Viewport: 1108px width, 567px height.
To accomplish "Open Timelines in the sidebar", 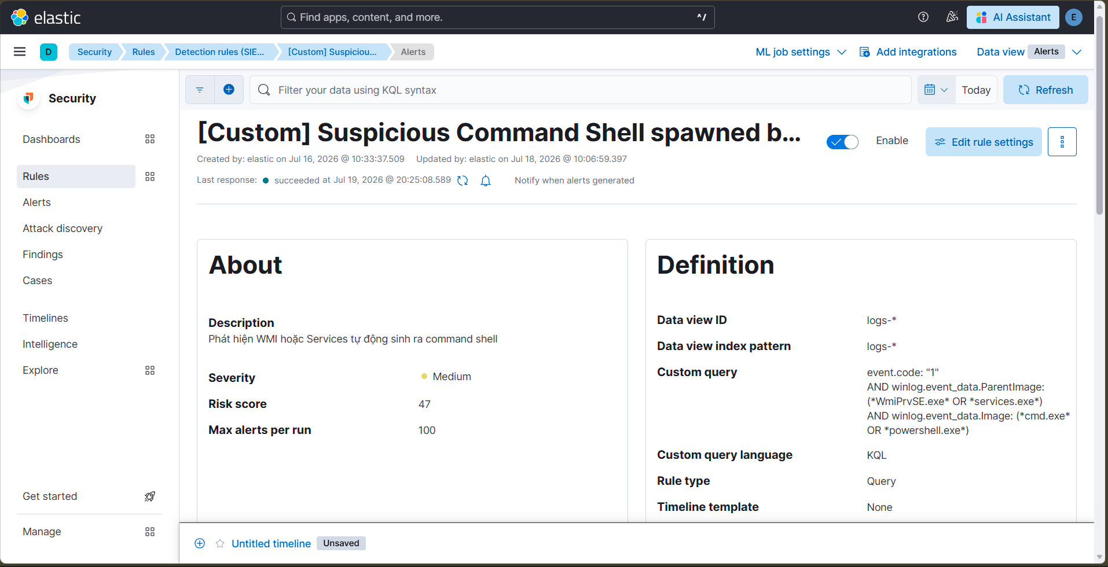I will [45, 318].
